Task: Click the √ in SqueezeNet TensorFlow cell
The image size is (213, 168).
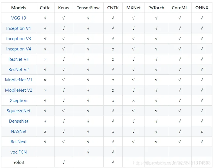Action: click(88, 111)
